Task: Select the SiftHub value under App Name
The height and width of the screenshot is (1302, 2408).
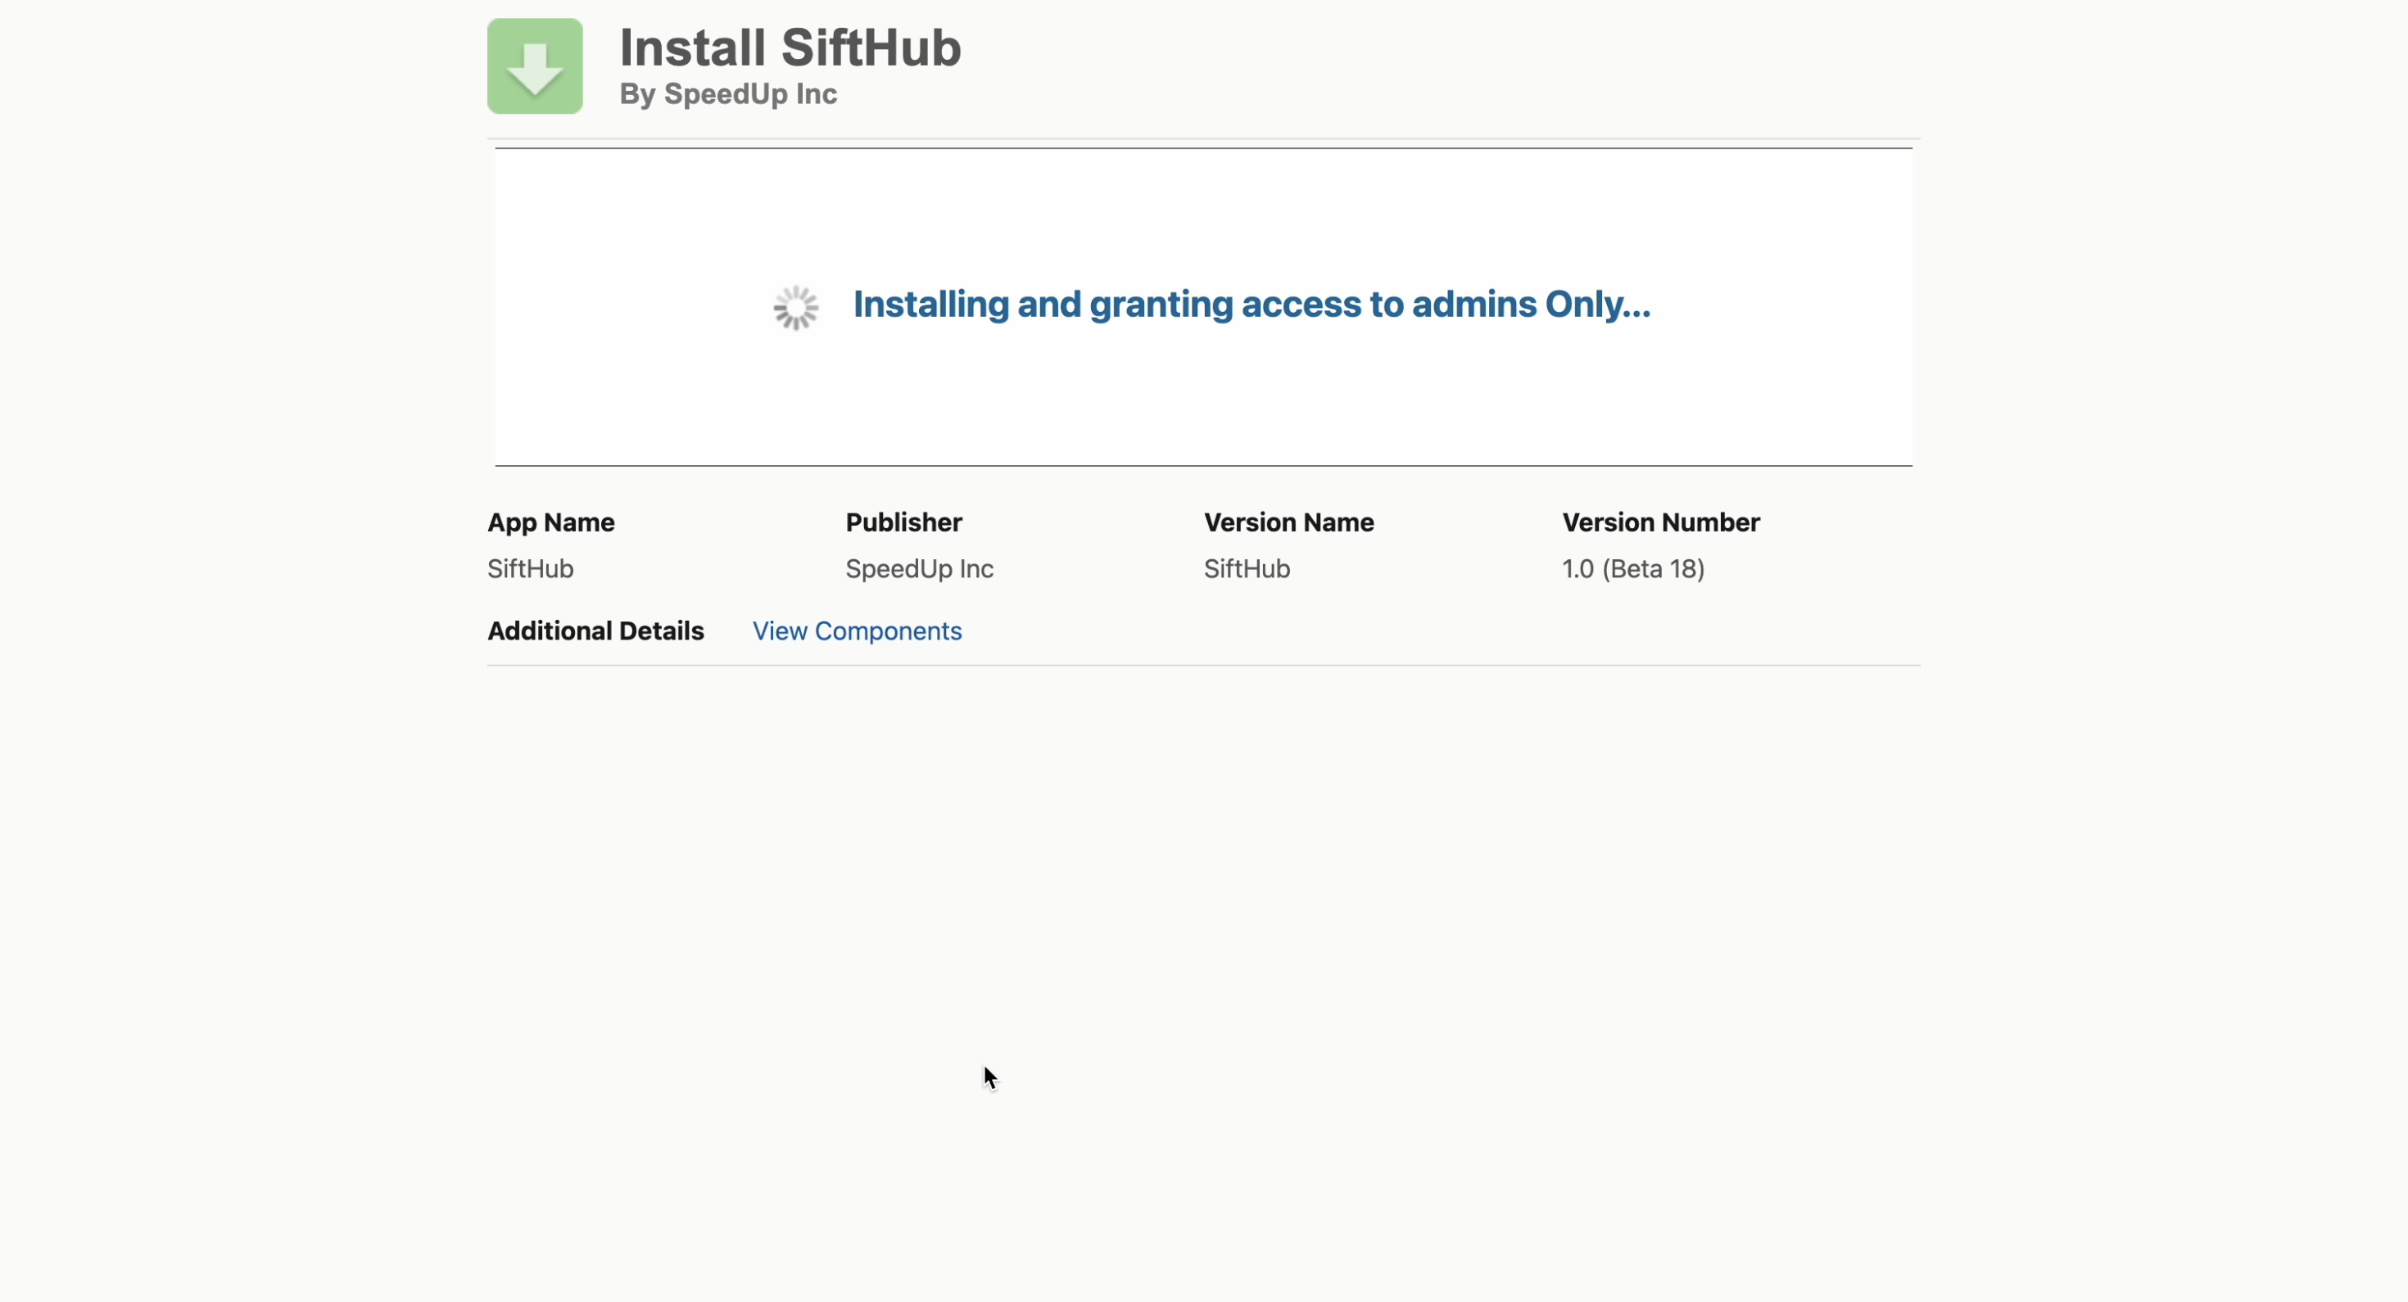Action: (x=530, y=569)
